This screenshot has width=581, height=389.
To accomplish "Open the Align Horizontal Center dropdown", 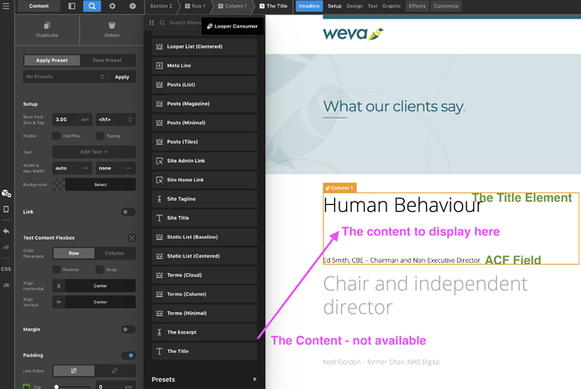I will (100, 286).
